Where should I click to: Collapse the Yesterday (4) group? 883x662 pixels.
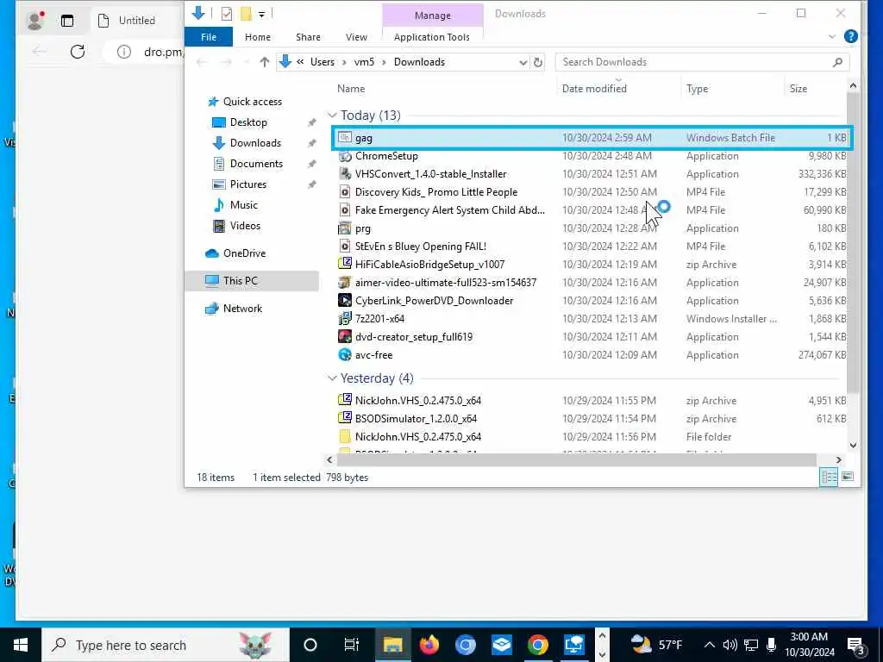tap(332, 378)
